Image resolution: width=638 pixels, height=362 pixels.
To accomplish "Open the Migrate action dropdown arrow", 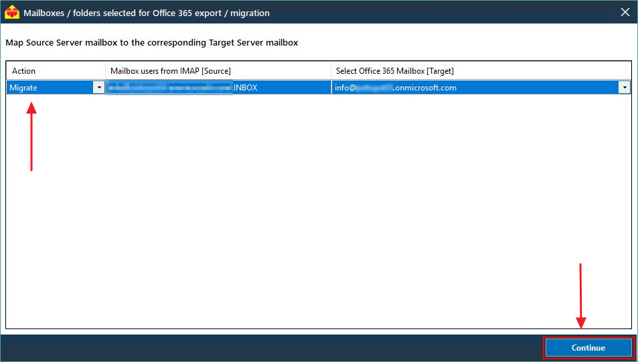I will (99, 88).
